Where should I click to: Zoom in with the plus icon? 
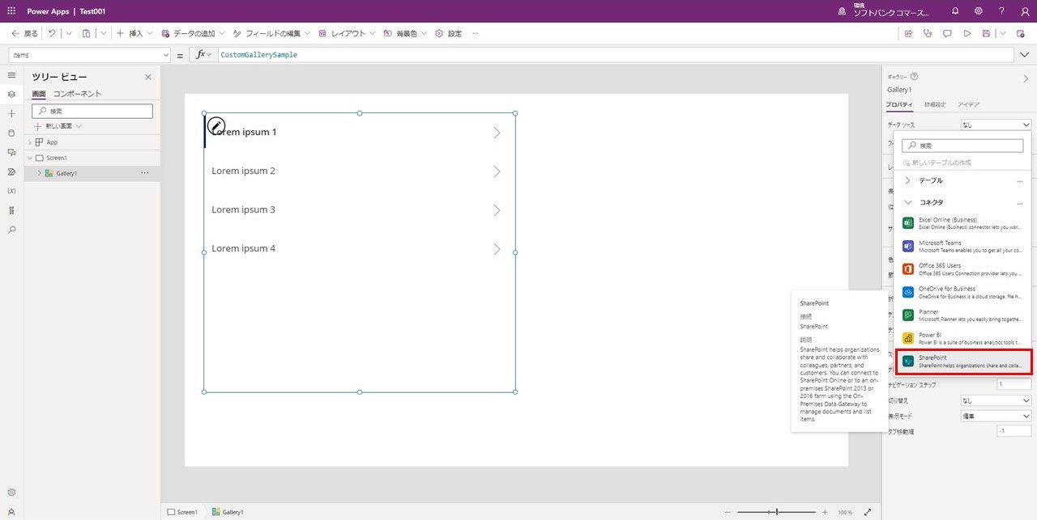pos(825,512)
